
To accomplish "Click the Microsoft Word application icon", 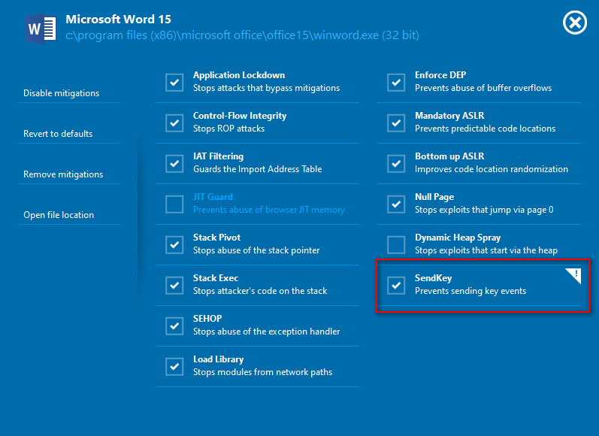I will click(41, 29).
